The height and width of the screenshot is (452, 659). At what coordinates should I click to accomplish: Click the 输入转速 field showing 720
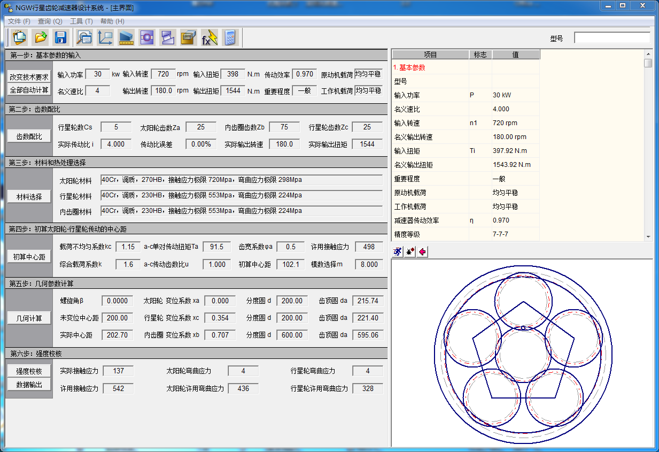163,74
